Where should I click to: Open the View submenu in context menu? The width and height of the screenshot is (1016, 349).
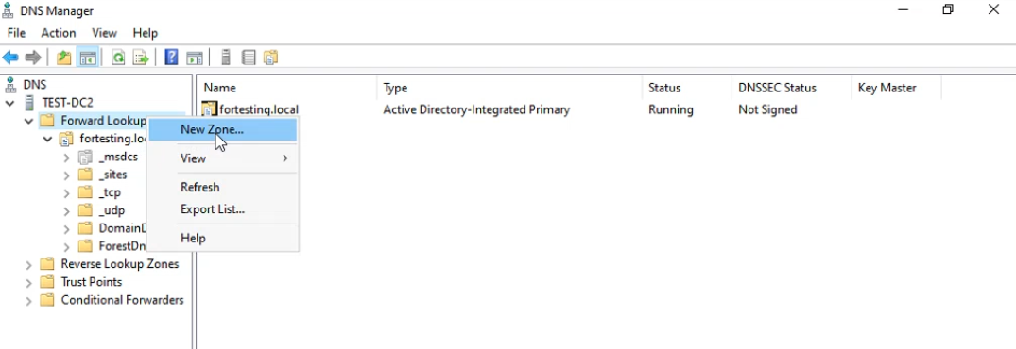point(223,158)
